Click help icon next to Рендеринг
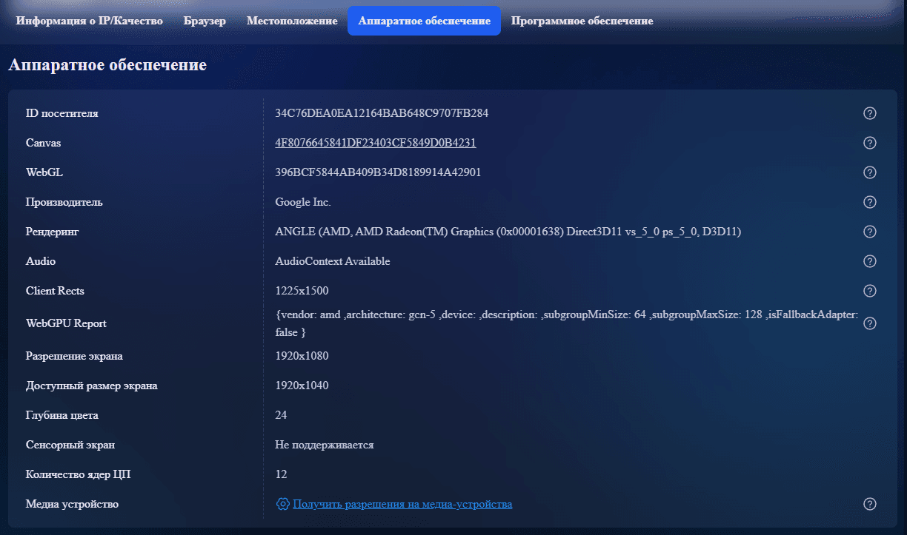The image size is (907, 535). point(870,232)
